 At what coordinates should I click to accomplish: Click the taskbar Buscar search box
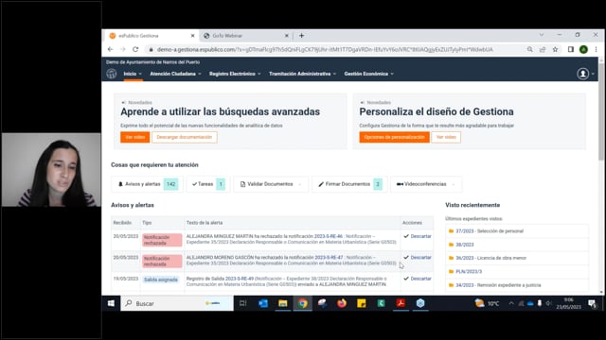(x=177, y=303)
